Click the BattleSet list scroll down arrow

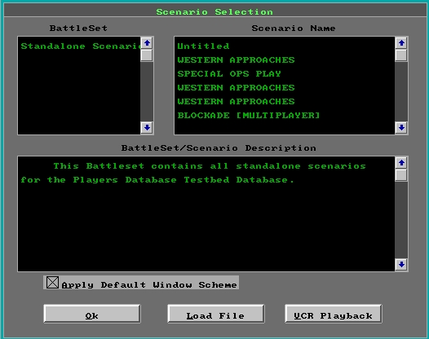coord(147,128)
